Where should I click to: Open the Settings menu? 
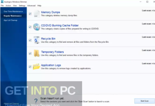coord(22,6)
